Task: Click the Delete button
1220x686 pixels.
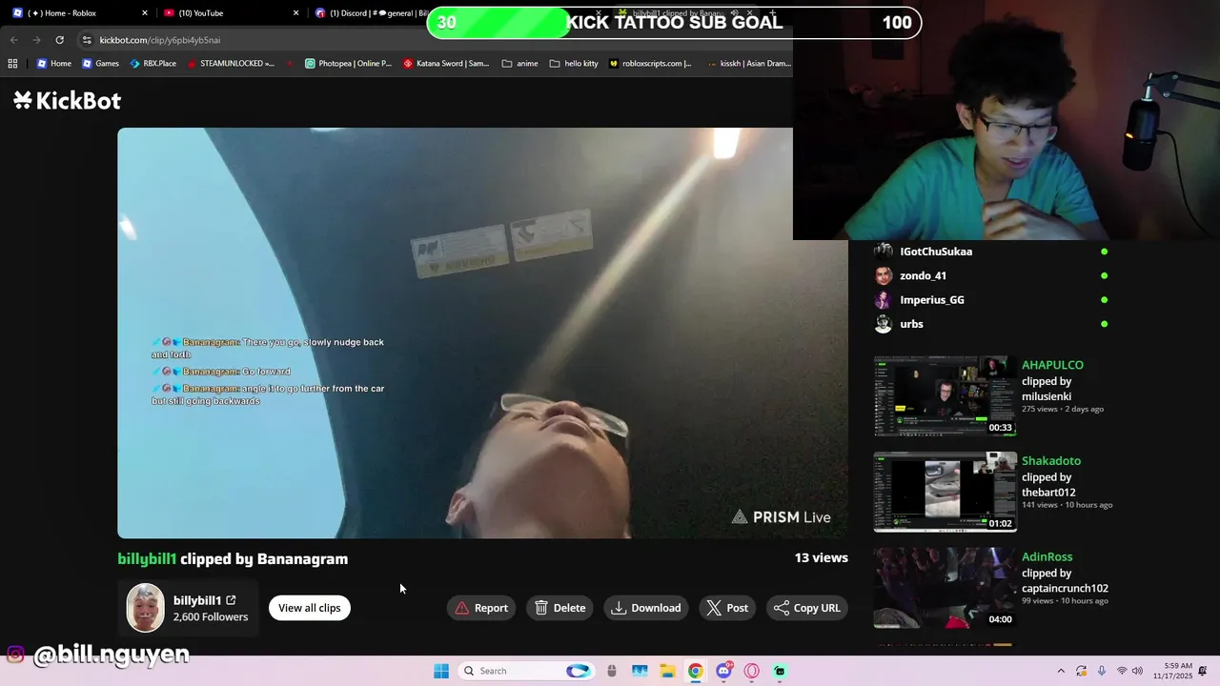Action: [559, 608]
